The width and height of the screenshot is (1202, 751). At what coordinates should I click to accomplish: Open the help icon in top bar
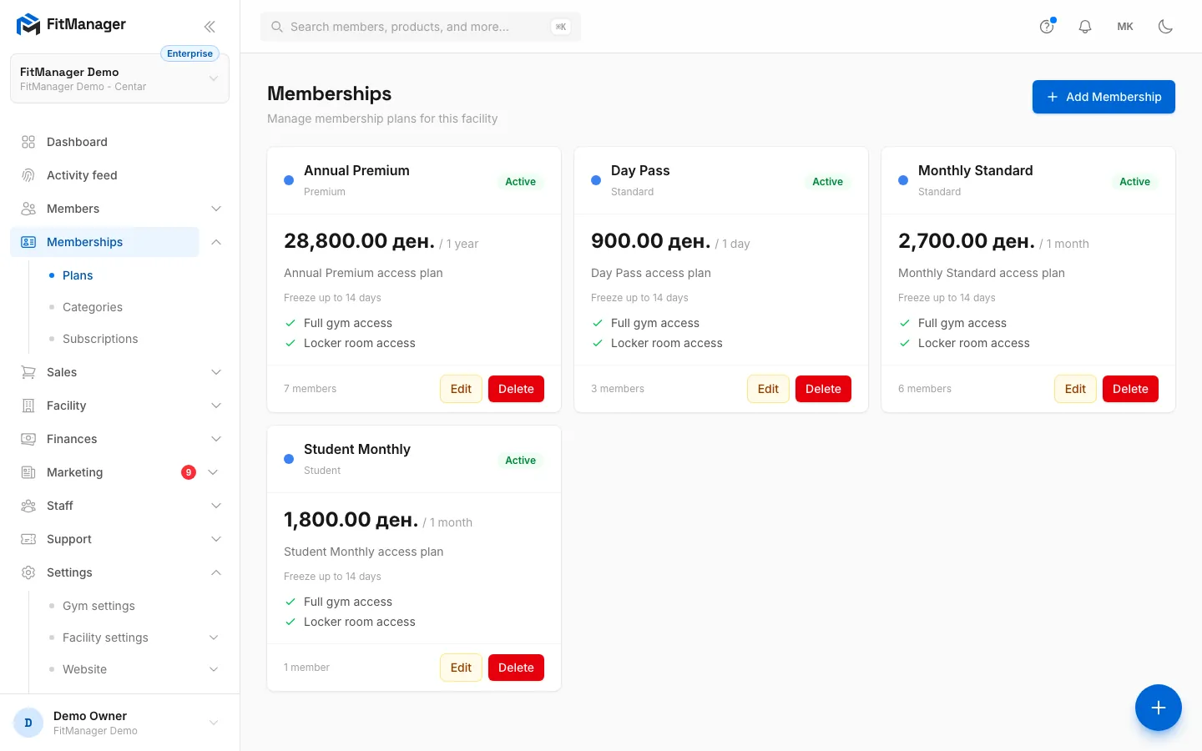(x=1047, y=27)
